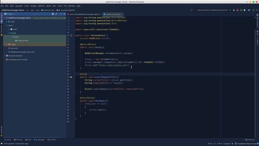Open the Tools menu
Viewport: 259px width, 146px height.
click(x=59, y=6)
